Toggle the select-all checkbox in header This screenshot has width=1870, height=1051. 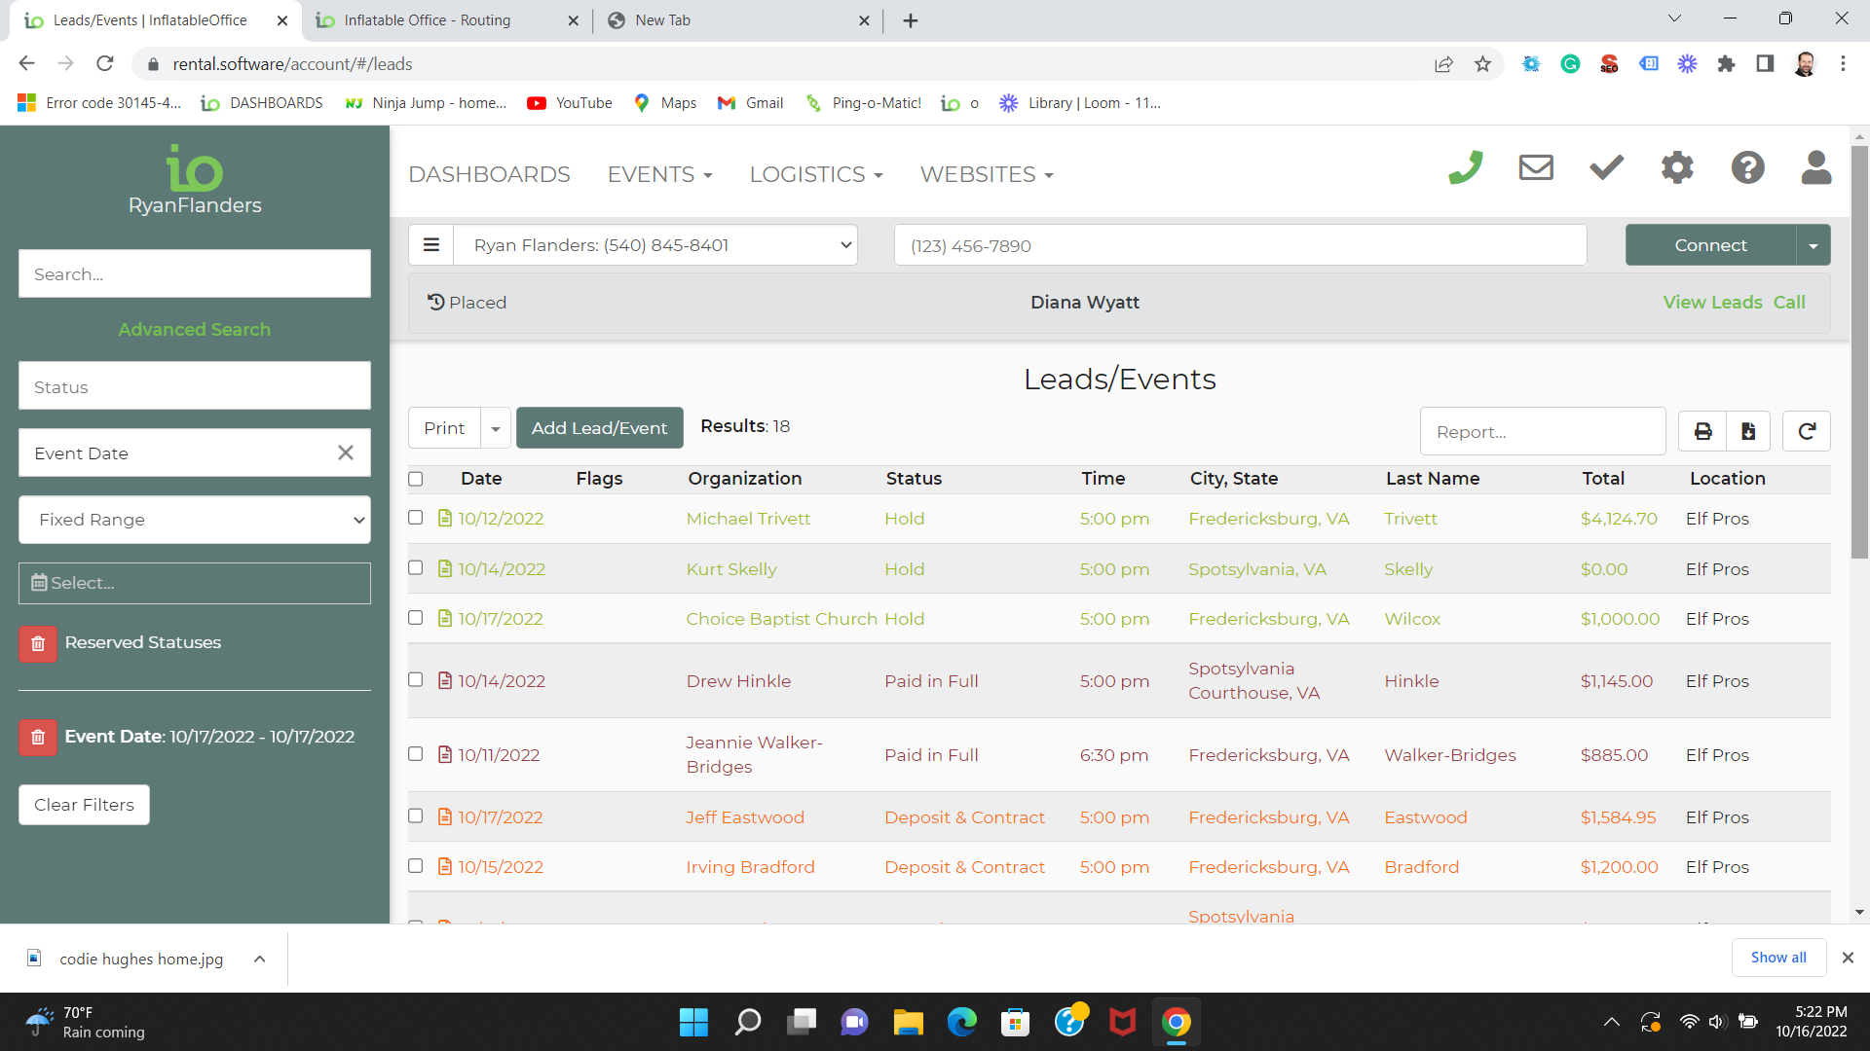click(x=416, y=479)
